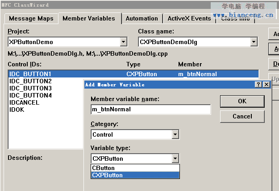Select IDC_BUTTON3 in the Control IDs list
The width and height of the screenshot is (279, 191).
[30, 88]
